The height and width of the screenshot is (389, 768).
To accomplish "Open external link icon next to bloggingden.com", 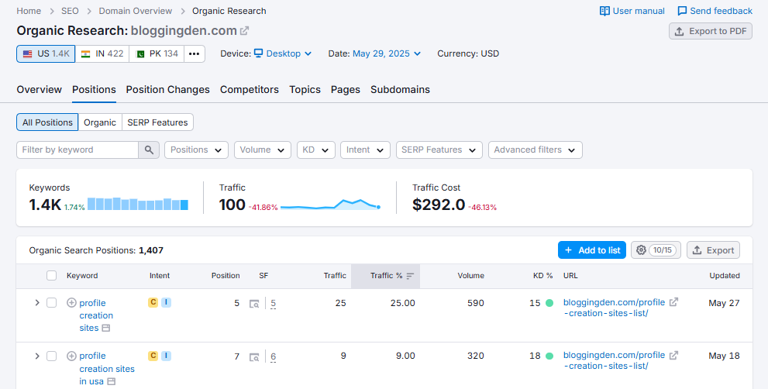I will pyautogui.click(x=245, y=31).
